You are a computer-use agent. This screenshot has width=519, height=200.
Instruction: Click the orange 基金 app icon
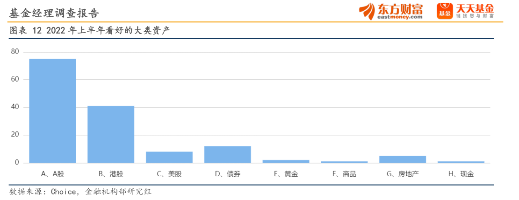444,11
